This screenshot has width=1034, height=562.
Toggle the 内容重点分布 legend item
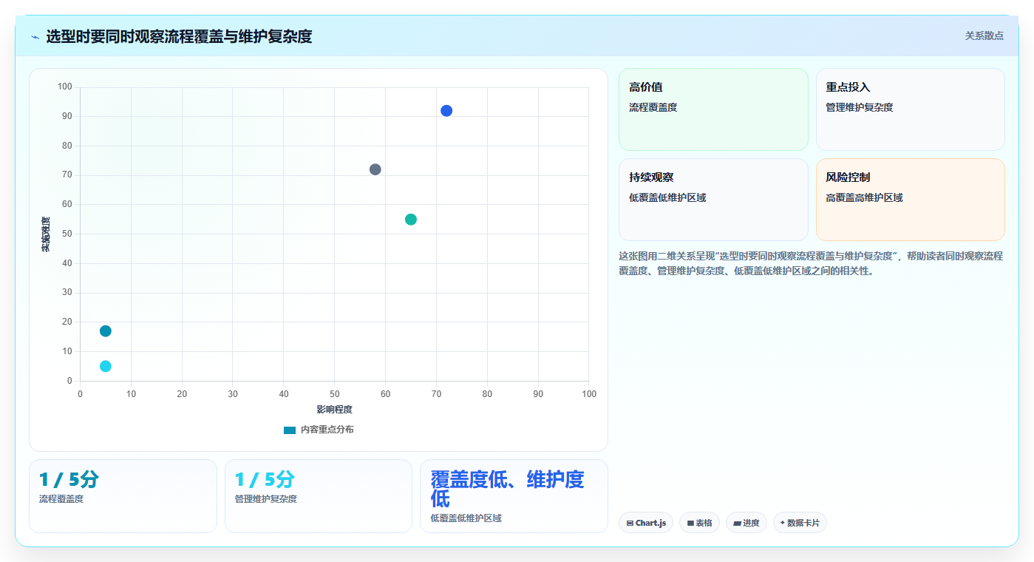(319, 430)
